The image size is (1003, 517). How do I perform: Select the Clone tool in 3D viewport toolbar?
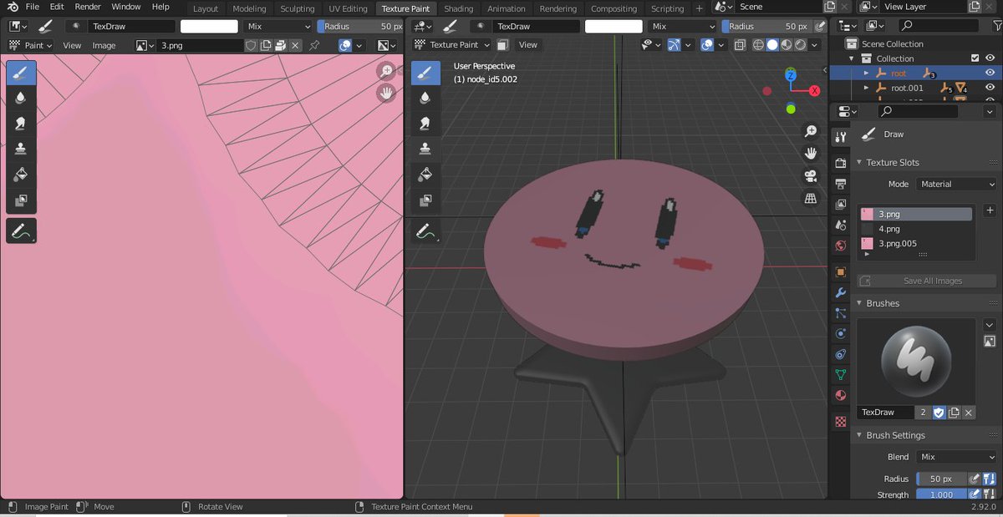tap(425, 149)
